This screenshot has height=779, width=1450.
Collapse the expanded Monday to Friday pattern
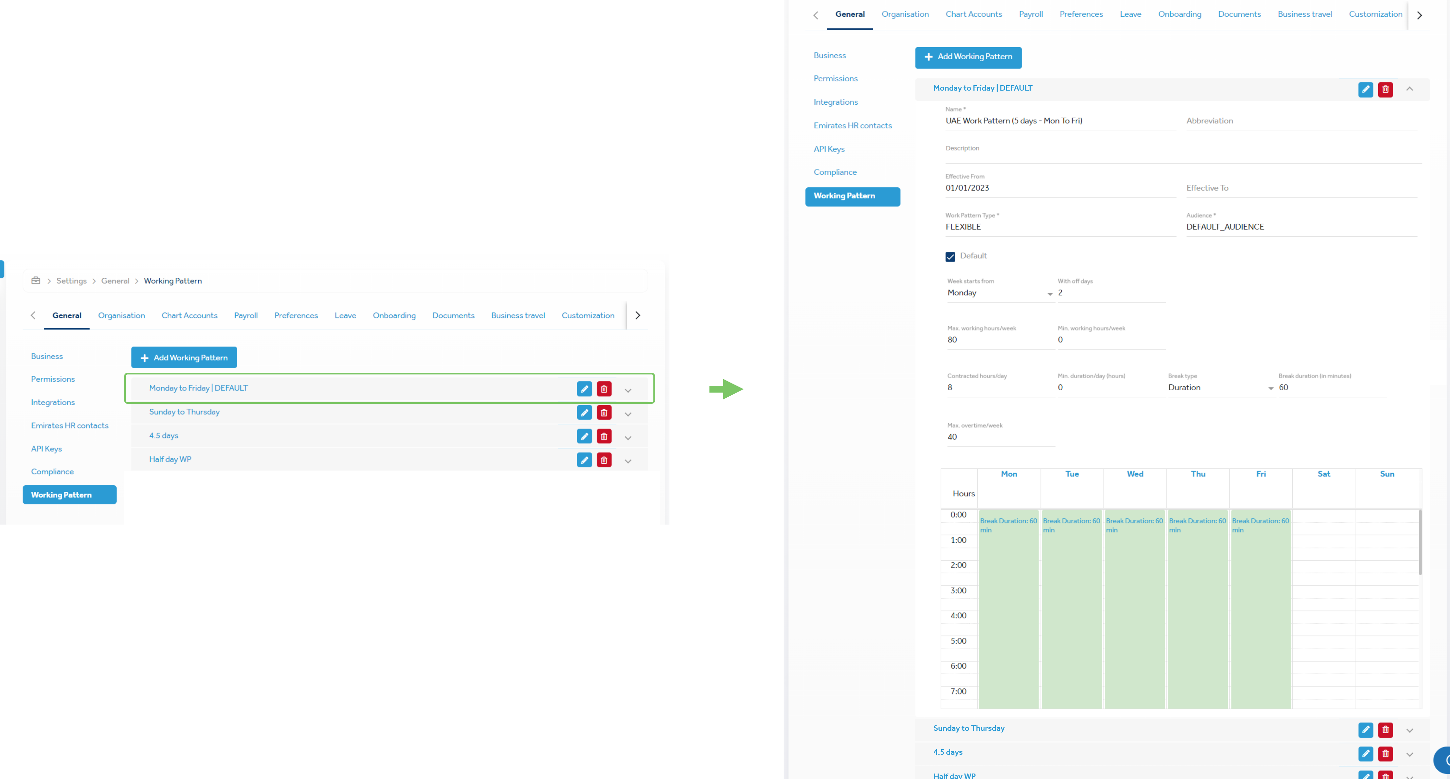pyautogui.click(x=1409, y=89)
